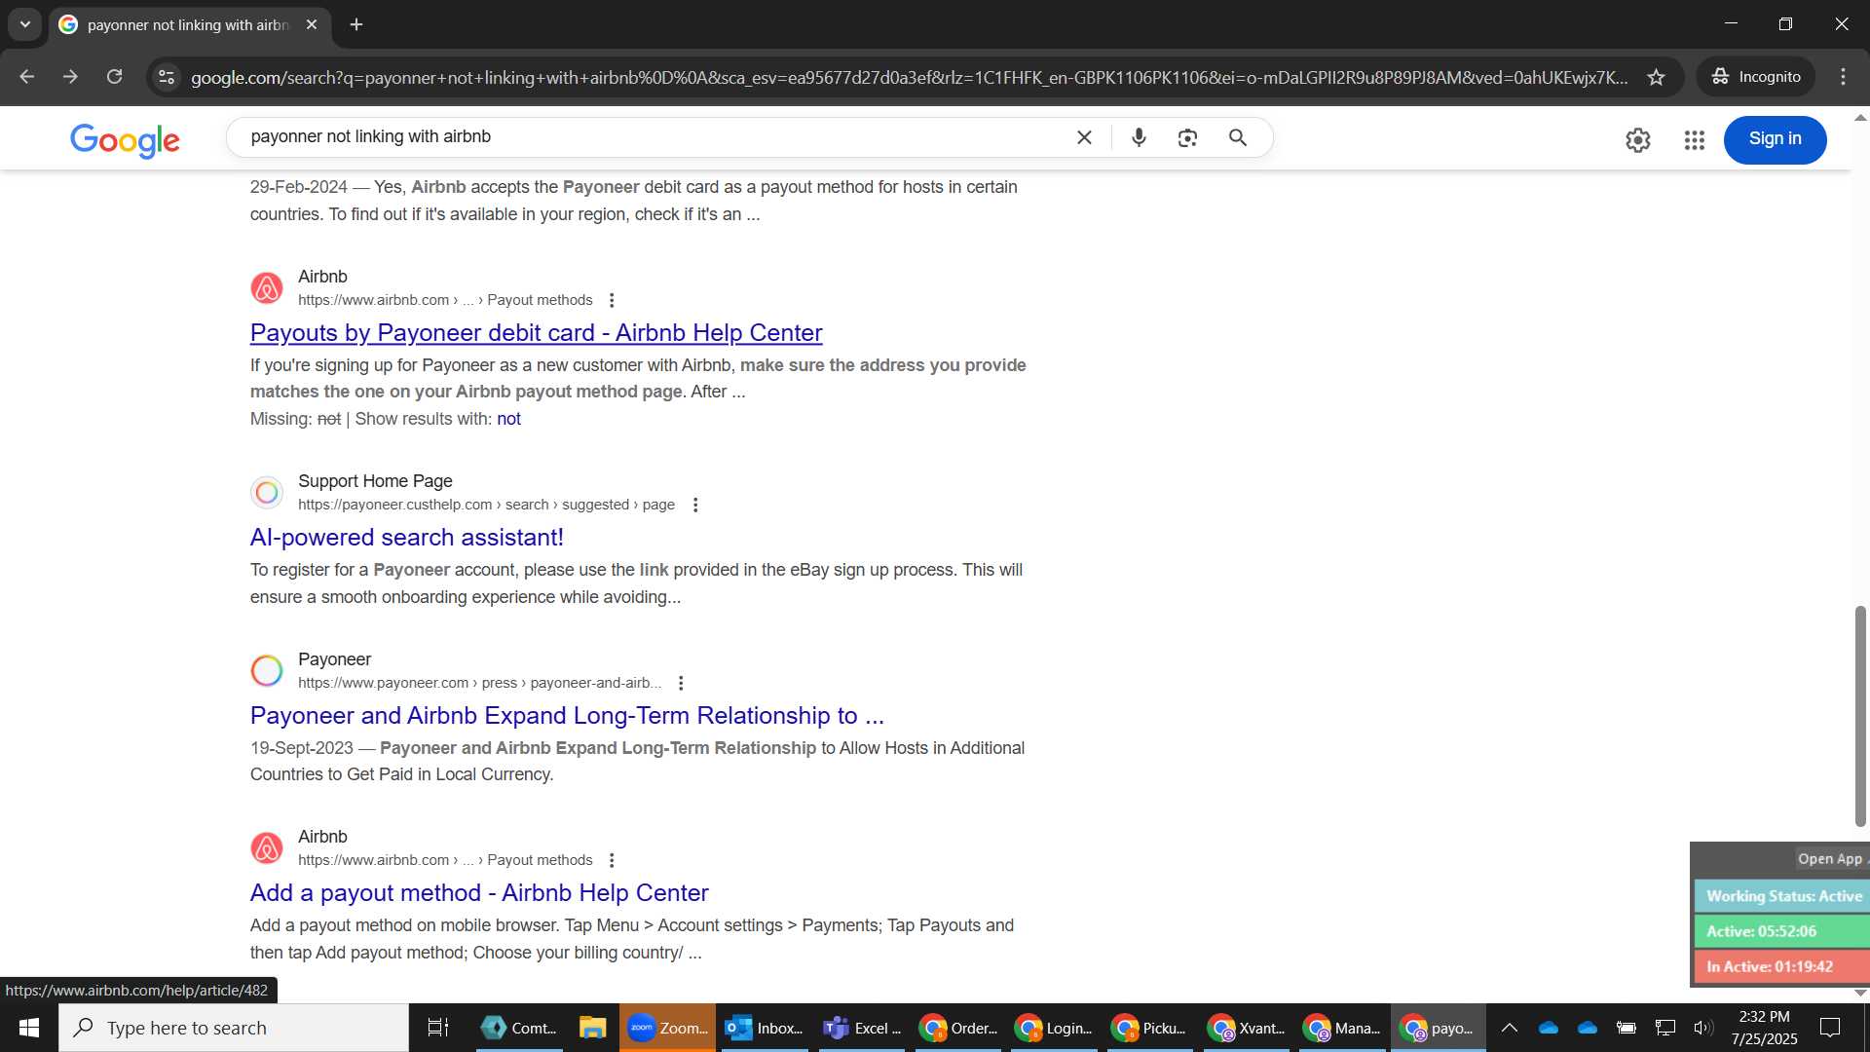Click the browser address bar URL
Viewport: 1870px width, 1052px height.
click(x=908, y=77)
